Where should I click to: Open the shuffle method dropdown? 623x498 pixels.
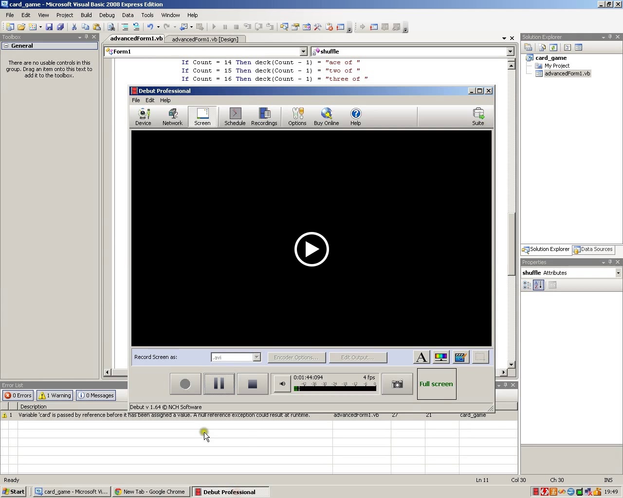point(510,52)
